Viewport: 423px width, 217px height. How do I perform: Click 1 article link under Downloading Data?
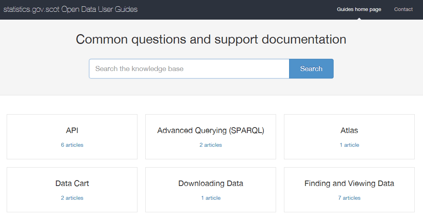211,198
